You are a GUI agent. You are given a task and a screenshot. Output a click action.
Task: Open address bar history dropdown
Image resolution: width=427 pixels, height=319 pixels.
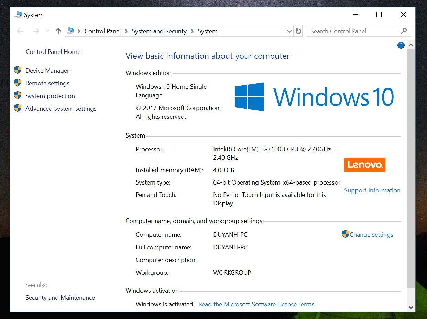click(289, 31)
